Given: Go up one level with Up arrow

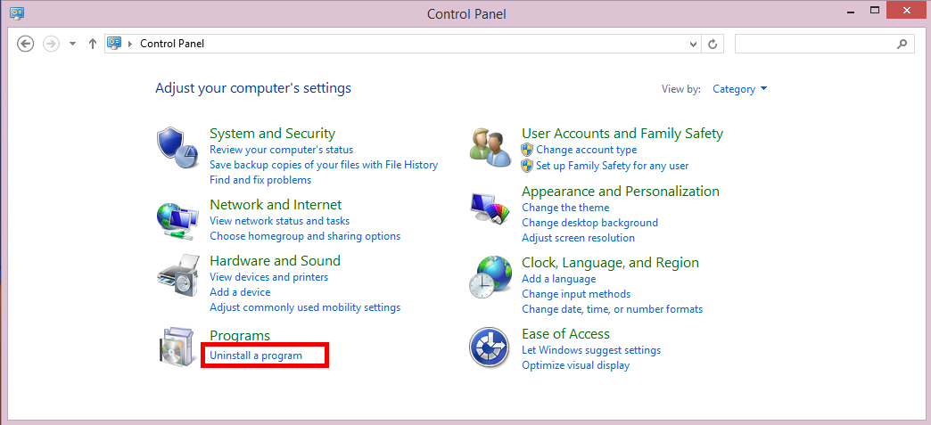Looking at the screenshot, I should [93, 44].
